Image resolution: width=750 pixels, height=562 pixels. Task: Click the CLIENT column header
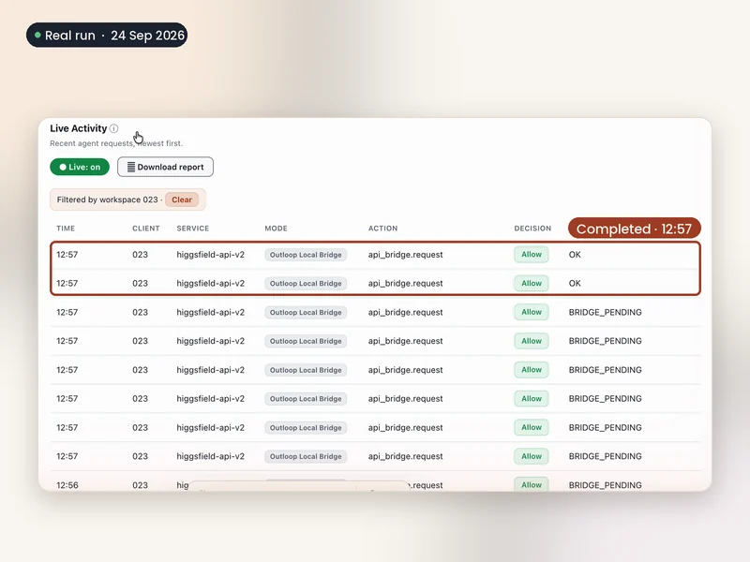pyautogui.click(x=146, y=229)
